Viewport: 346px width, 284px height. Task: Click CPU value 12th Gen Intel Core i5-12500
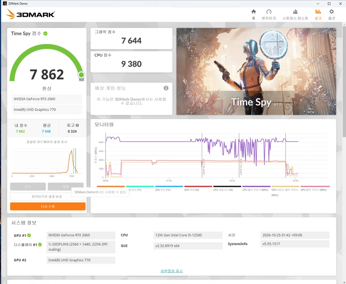(188, 235)
